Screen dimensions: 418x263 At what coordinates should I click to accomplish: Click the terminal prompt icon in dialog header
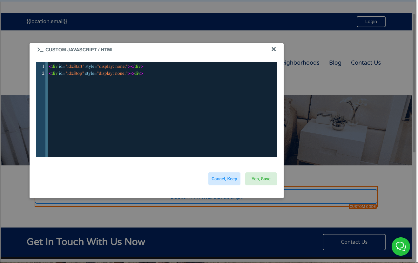pyautogui.click(x=40, y=50)
